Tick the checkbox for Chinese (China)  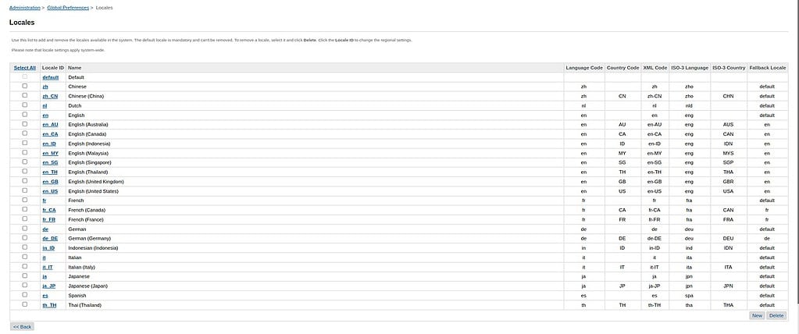[x=24, y=96]
